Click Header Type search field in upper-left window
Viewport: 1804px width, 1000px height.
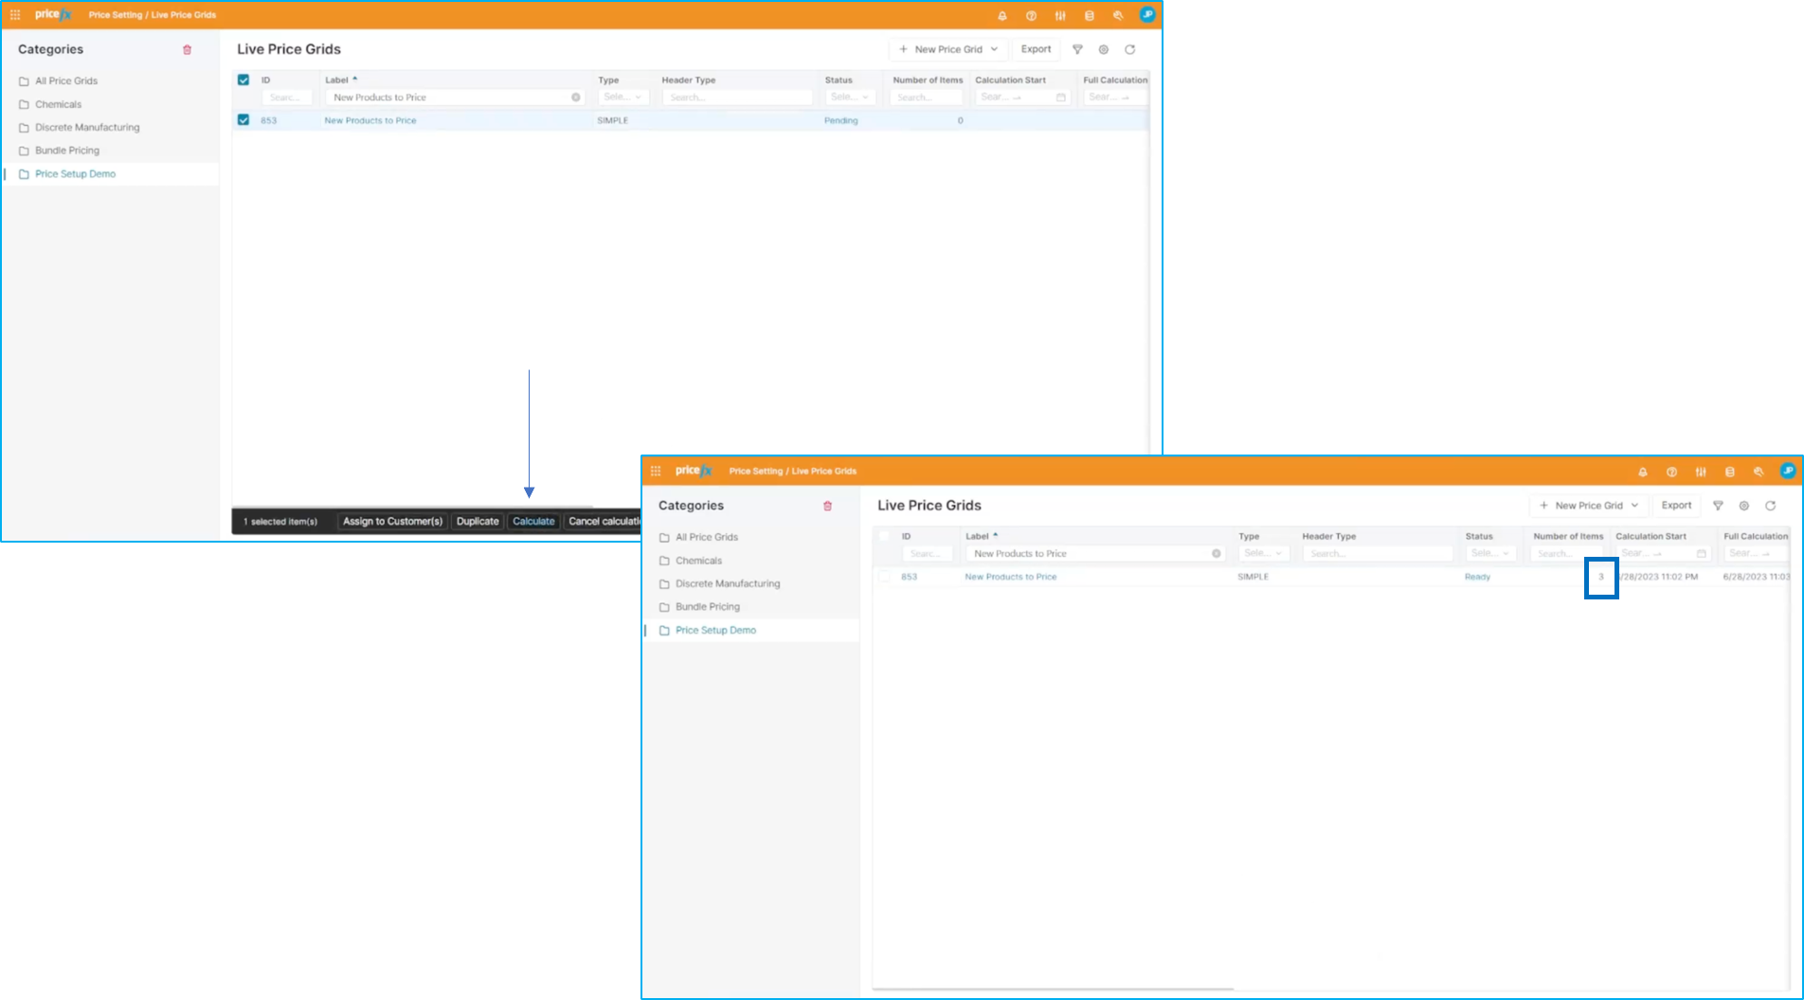click(x=737, y=98)
